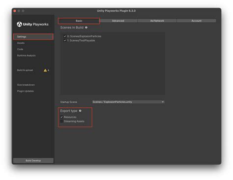Click the window title Unity Playworks Plugin 6.3.0
The width and height of the screenshot is (233, 180).
pos(116,11)
